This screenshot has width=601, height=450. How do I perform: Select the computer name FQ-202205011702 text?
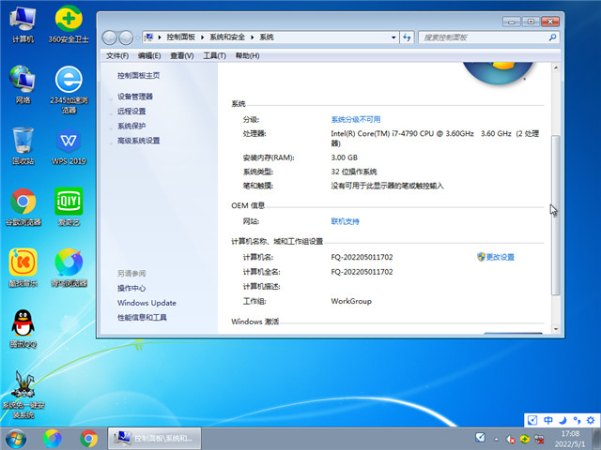coord(362,257)
